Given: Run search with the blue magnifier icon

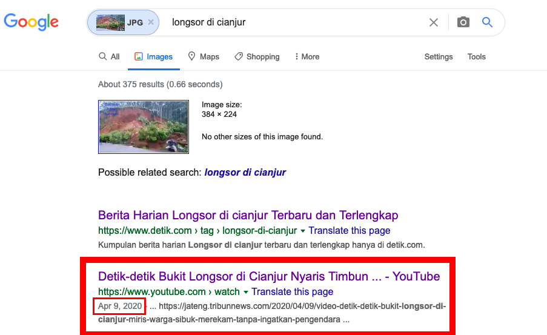Looking at the screenshot, I should click(x=487, y=22).
